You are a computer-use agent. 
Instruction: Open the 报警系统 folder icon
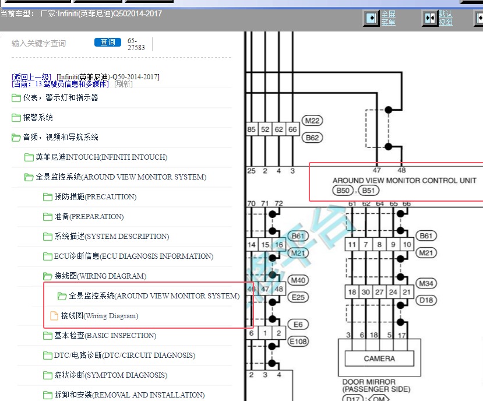[16, 118]
